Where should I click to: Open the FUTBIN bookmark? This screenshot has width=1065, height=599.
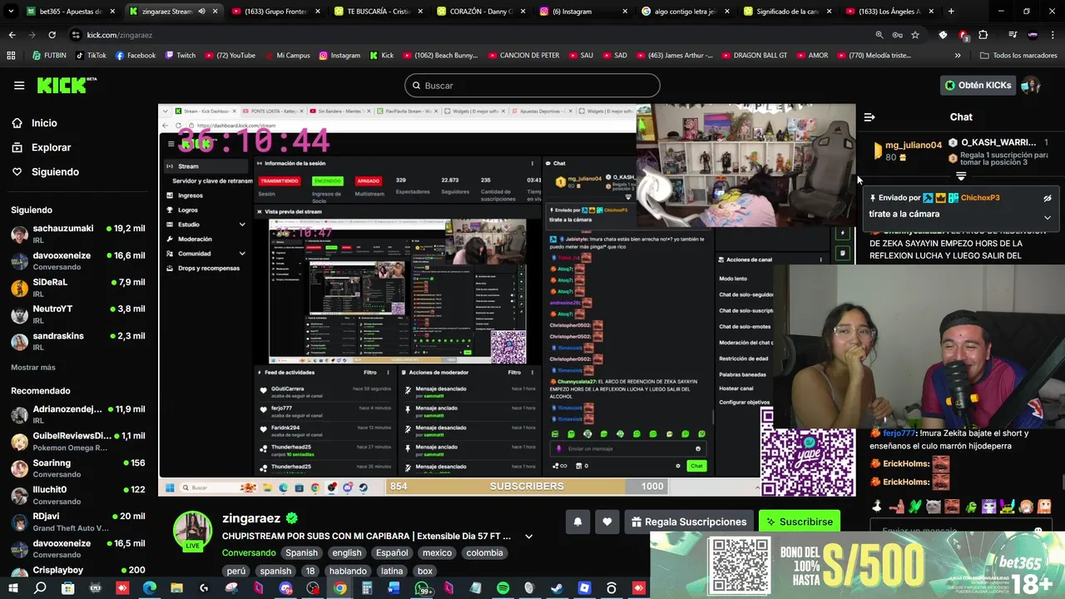[x=50, y=55]
